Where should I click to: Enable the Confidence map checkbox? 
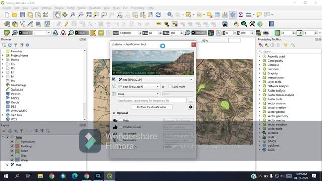121,127
